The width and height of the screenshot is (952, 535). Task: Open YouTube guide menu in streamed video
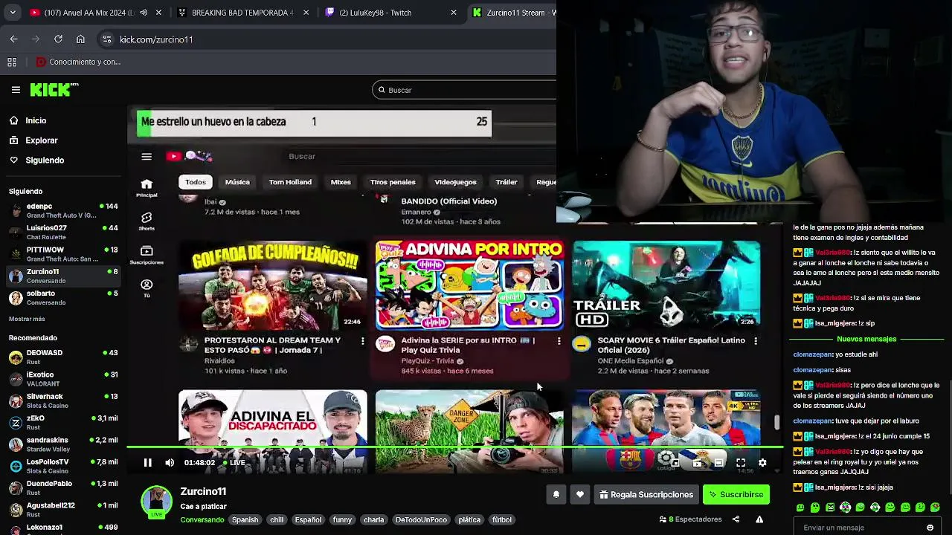click(x=147, y=156)
